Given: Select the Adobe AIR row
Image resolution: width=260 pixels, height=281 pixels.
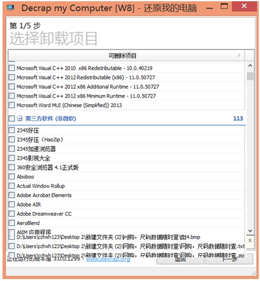Looking at the screenshot, I should 126,204.
